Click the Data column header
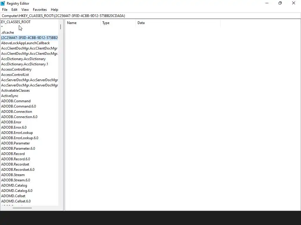This screenshot has height=225, width=301. (x=178, y=23)
